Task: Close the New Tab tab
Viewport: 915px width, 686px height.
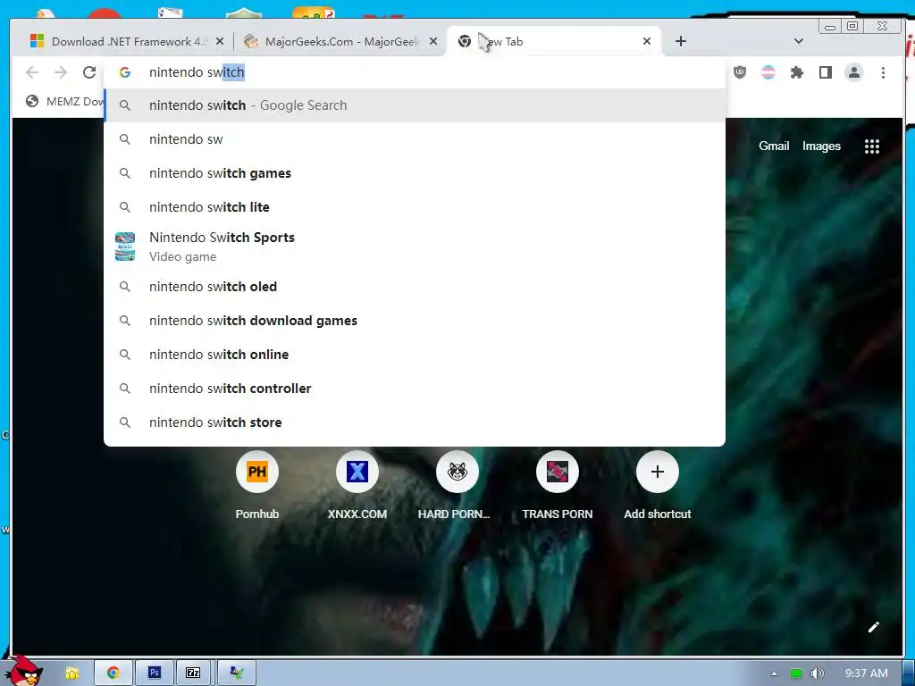Action: pyautogui.click(x=647, y=41)
